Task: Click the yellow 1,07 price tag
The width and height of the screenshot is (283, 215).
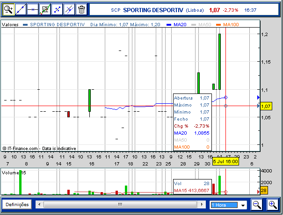Action: [266, 106]
